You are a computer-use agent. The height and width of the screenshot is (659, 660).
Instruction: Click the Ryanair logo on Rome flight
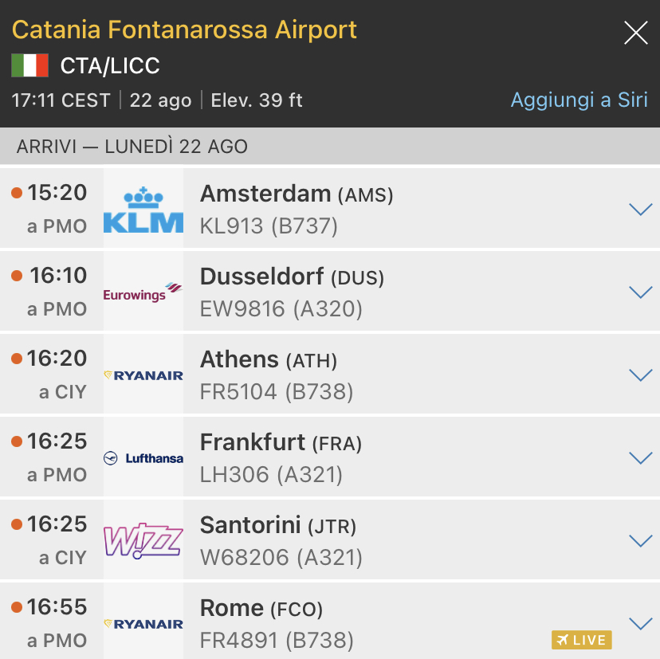143,624
